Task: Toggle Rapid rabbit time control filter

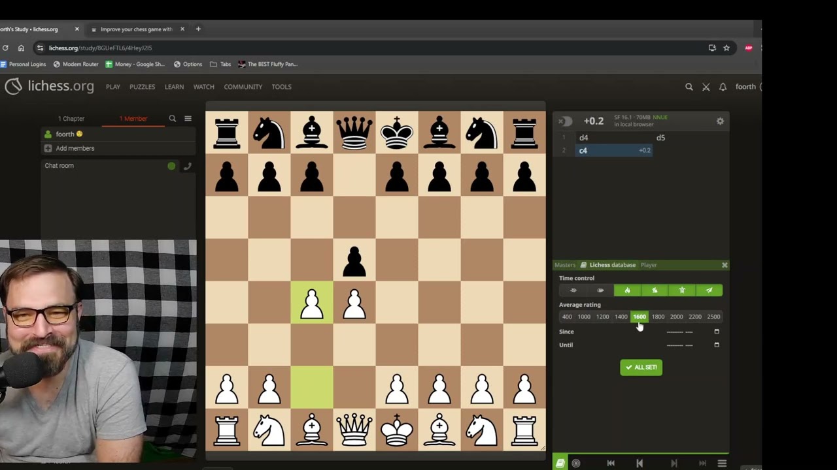Action: [655, 290]
